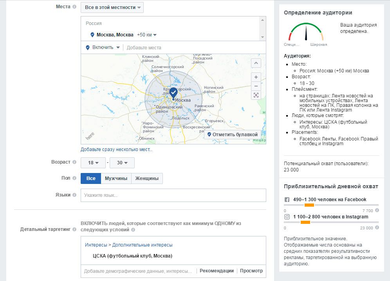390x281 pixels.
Task: Select Все gender option
Action: [x=91, y=178]
